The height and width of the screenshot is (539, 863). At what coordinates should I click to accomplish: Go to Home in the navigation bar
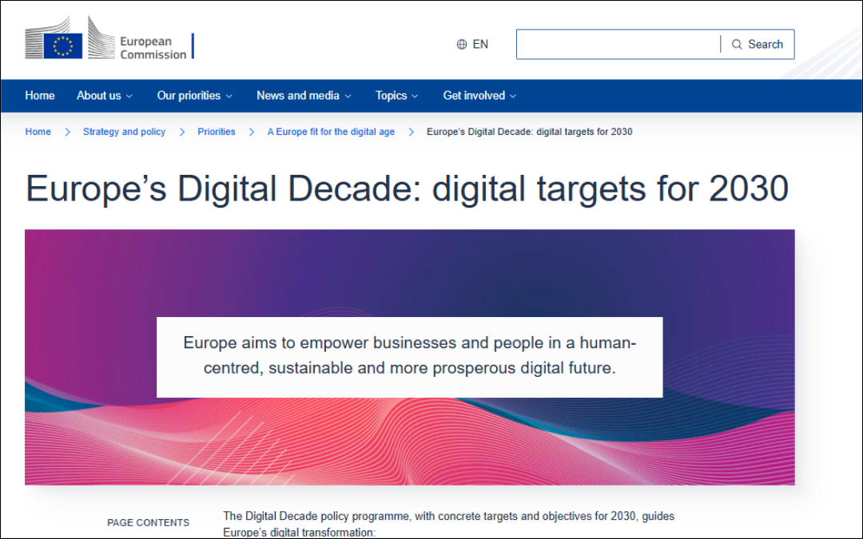click(x=40, y=96)
